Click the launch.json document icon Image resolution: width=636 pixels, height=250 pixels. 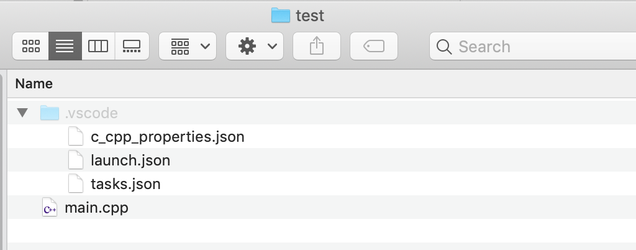[75, 160]
